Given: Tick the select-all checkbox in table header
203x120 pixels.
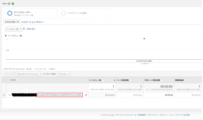Looking at the screenshot, I should 4,80.
